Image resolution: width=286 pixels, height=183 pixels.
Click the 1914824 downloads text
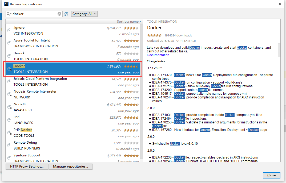coord(178,35)
